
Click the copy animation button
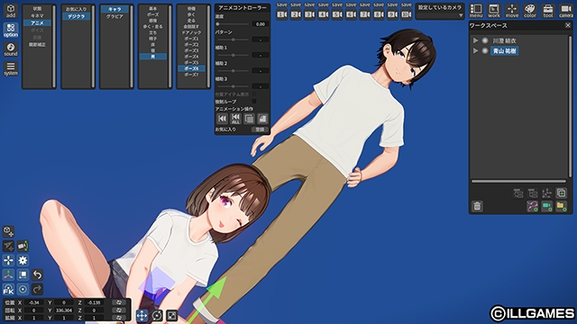[249, 118]
